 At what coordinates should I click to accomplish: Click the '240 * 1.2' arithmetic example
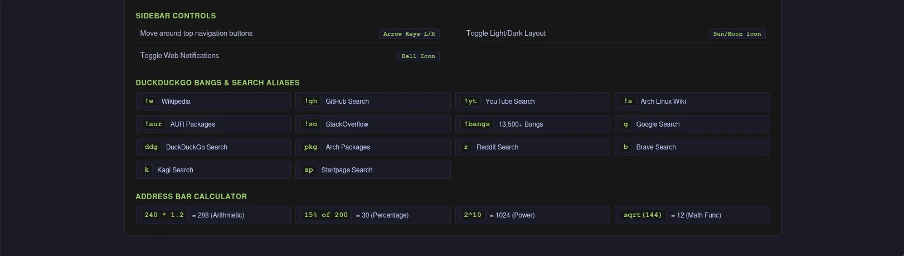tap(213, 215)
